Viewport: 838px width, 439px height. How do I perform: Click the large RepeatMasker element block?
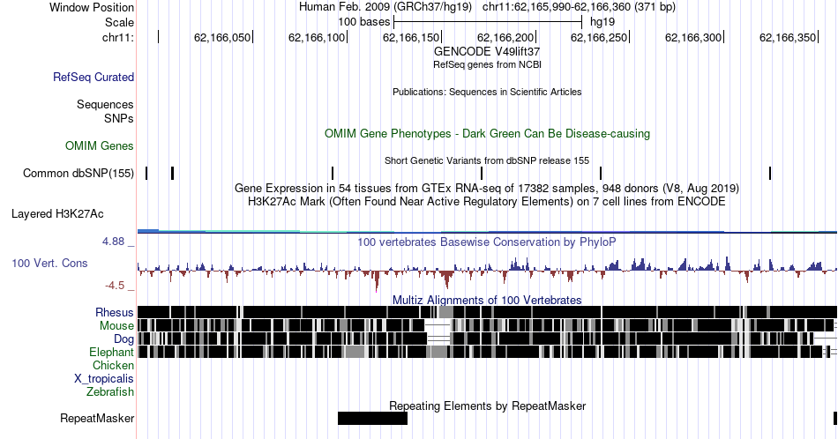[372, 418]
